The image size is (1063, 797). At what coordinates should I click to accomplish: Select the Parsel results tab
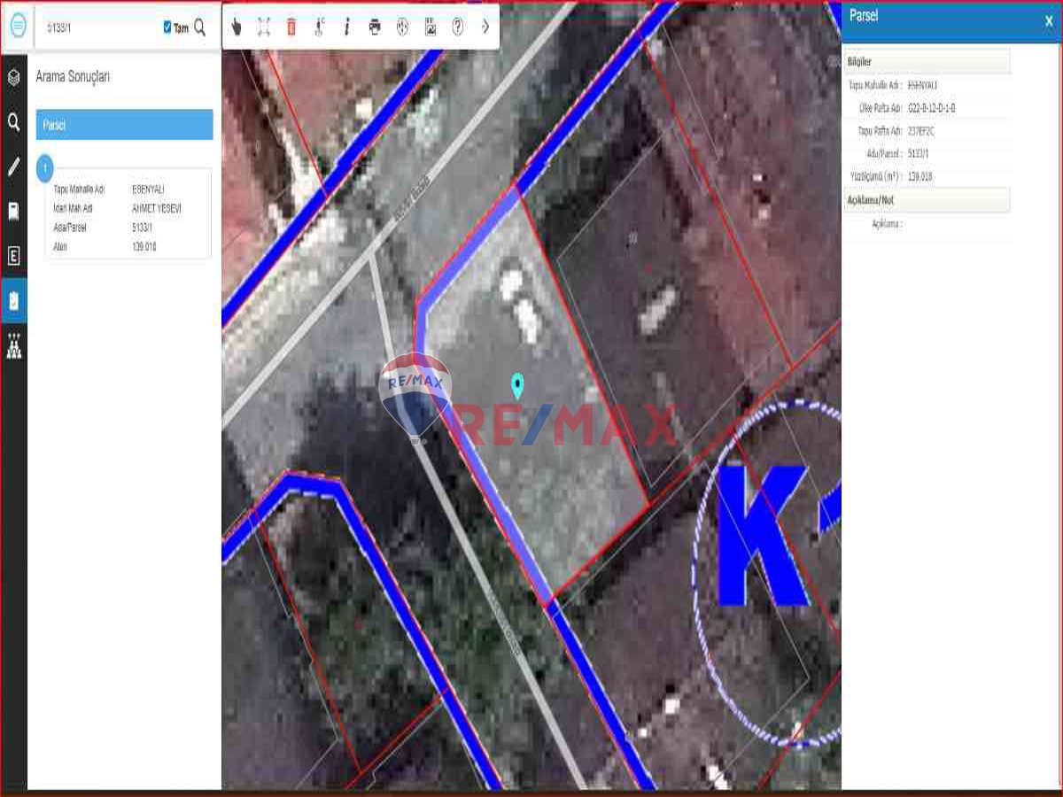pos(124,125)
